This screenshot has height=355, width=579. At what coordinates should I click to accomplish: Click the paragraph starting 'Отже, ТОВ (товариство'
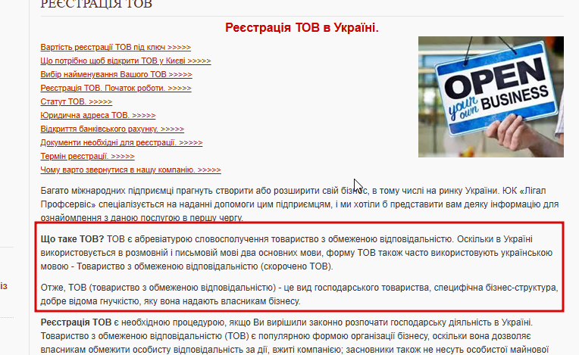pos(299,294)
